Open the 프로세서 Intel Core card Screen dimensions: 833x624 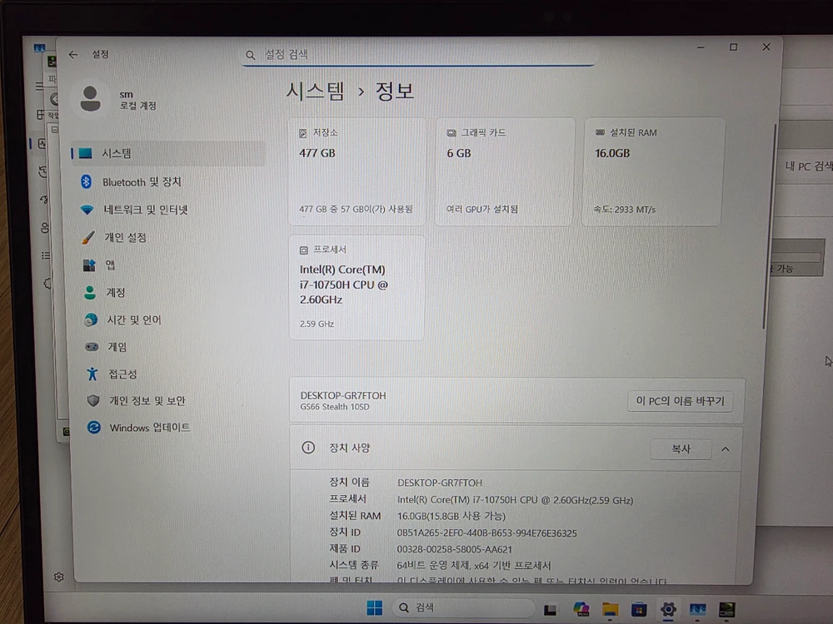pyautogui.click(x=357, y=287)
